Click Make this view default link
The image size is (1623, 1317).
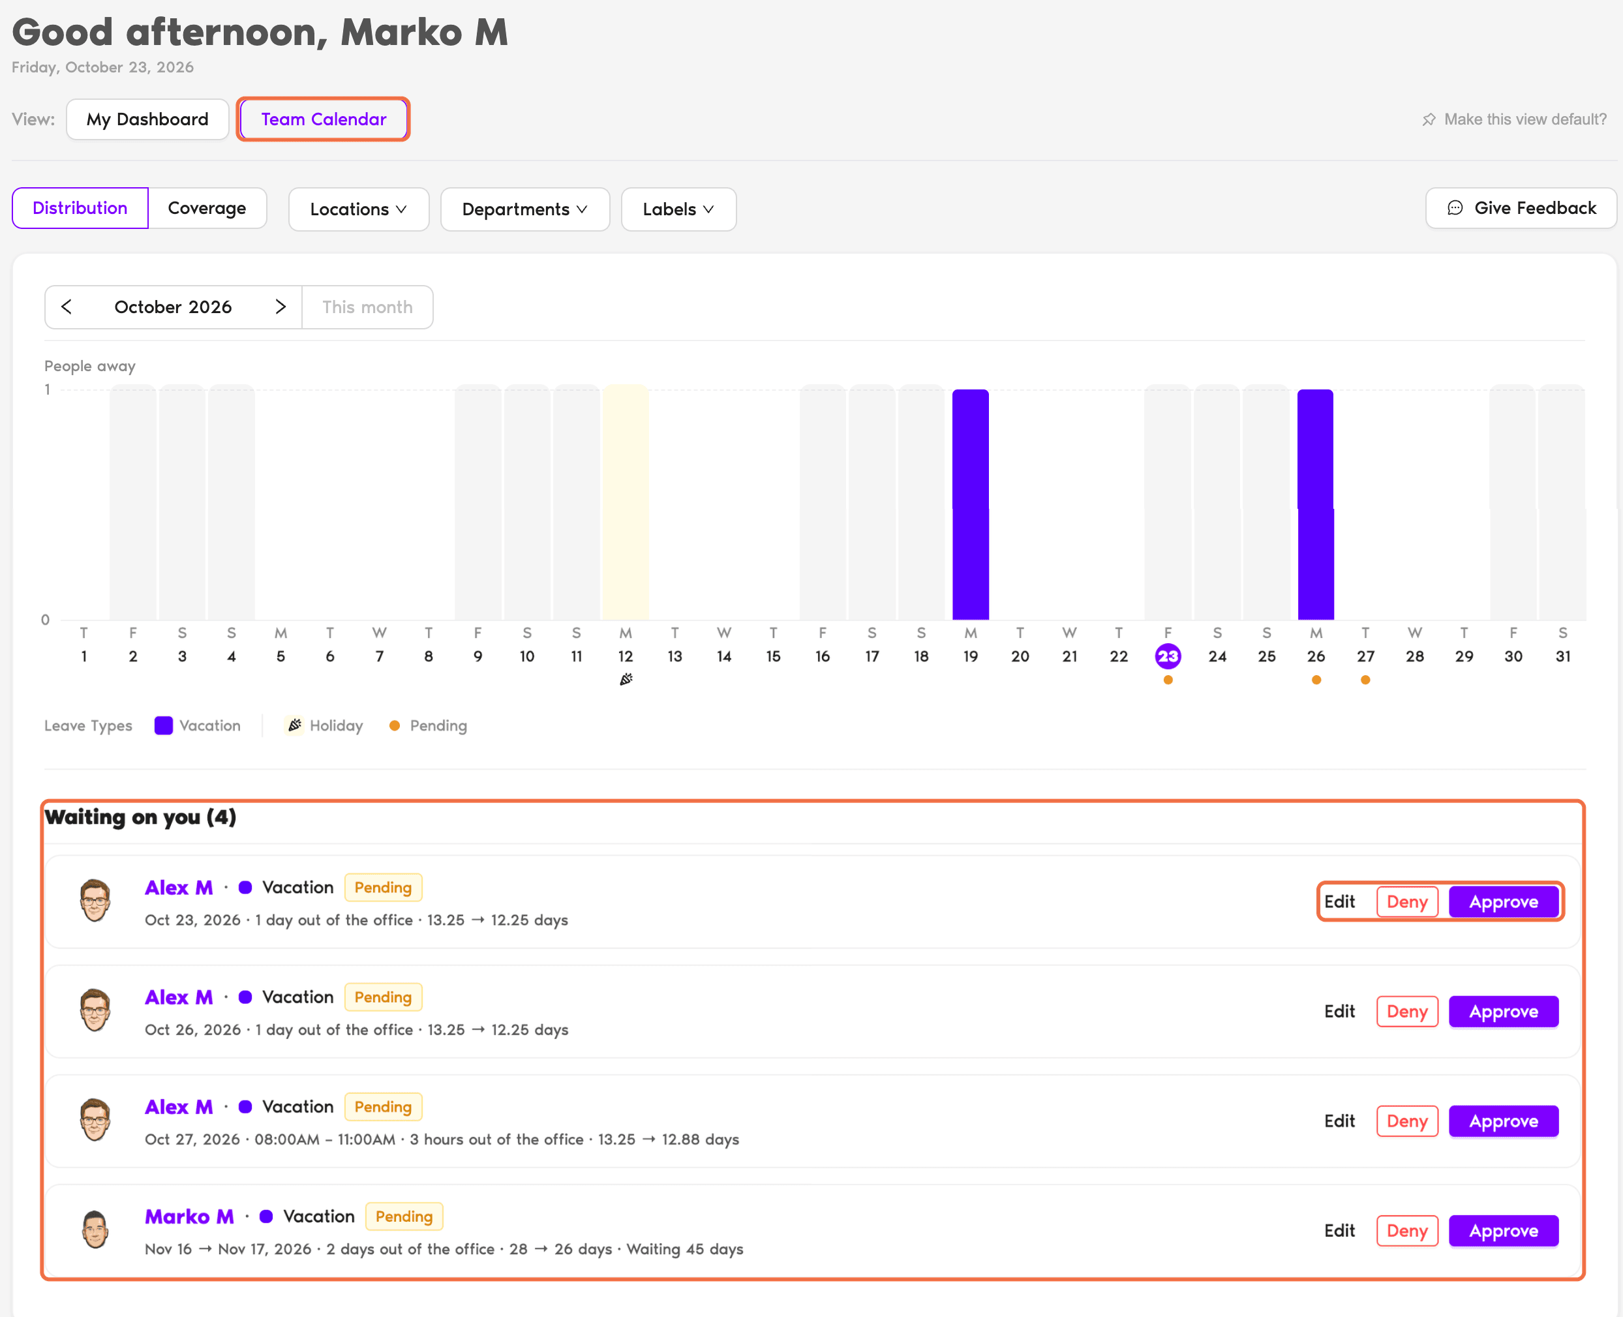(x=1525, y=120)
